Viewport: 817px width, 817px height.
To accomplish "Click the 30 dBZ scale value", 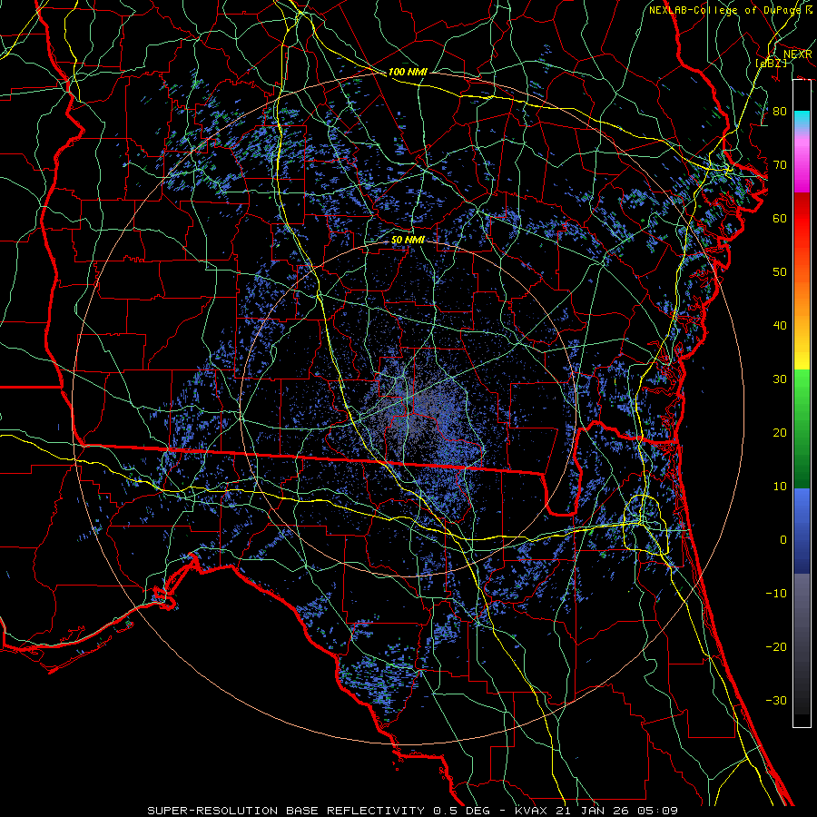I will 780,379.
